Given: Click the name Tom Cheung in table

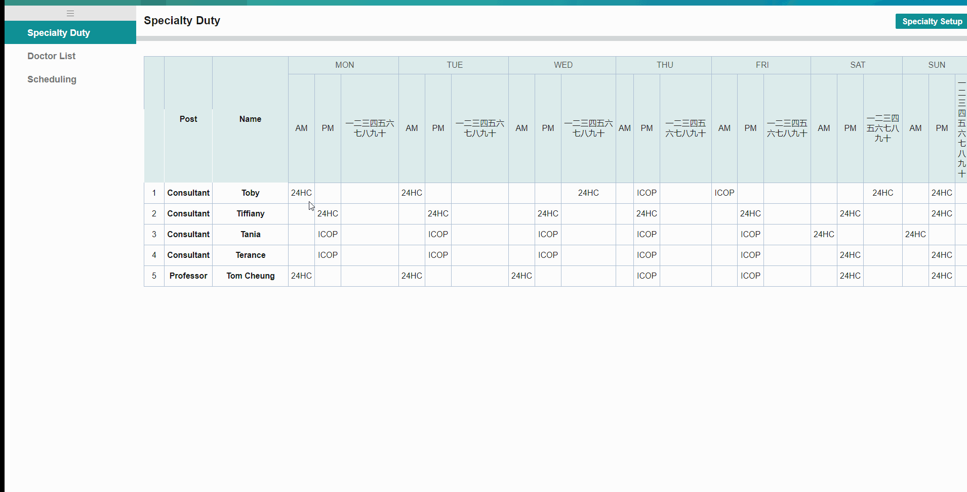Looking at the screenshot, I should tap(251, 276).
